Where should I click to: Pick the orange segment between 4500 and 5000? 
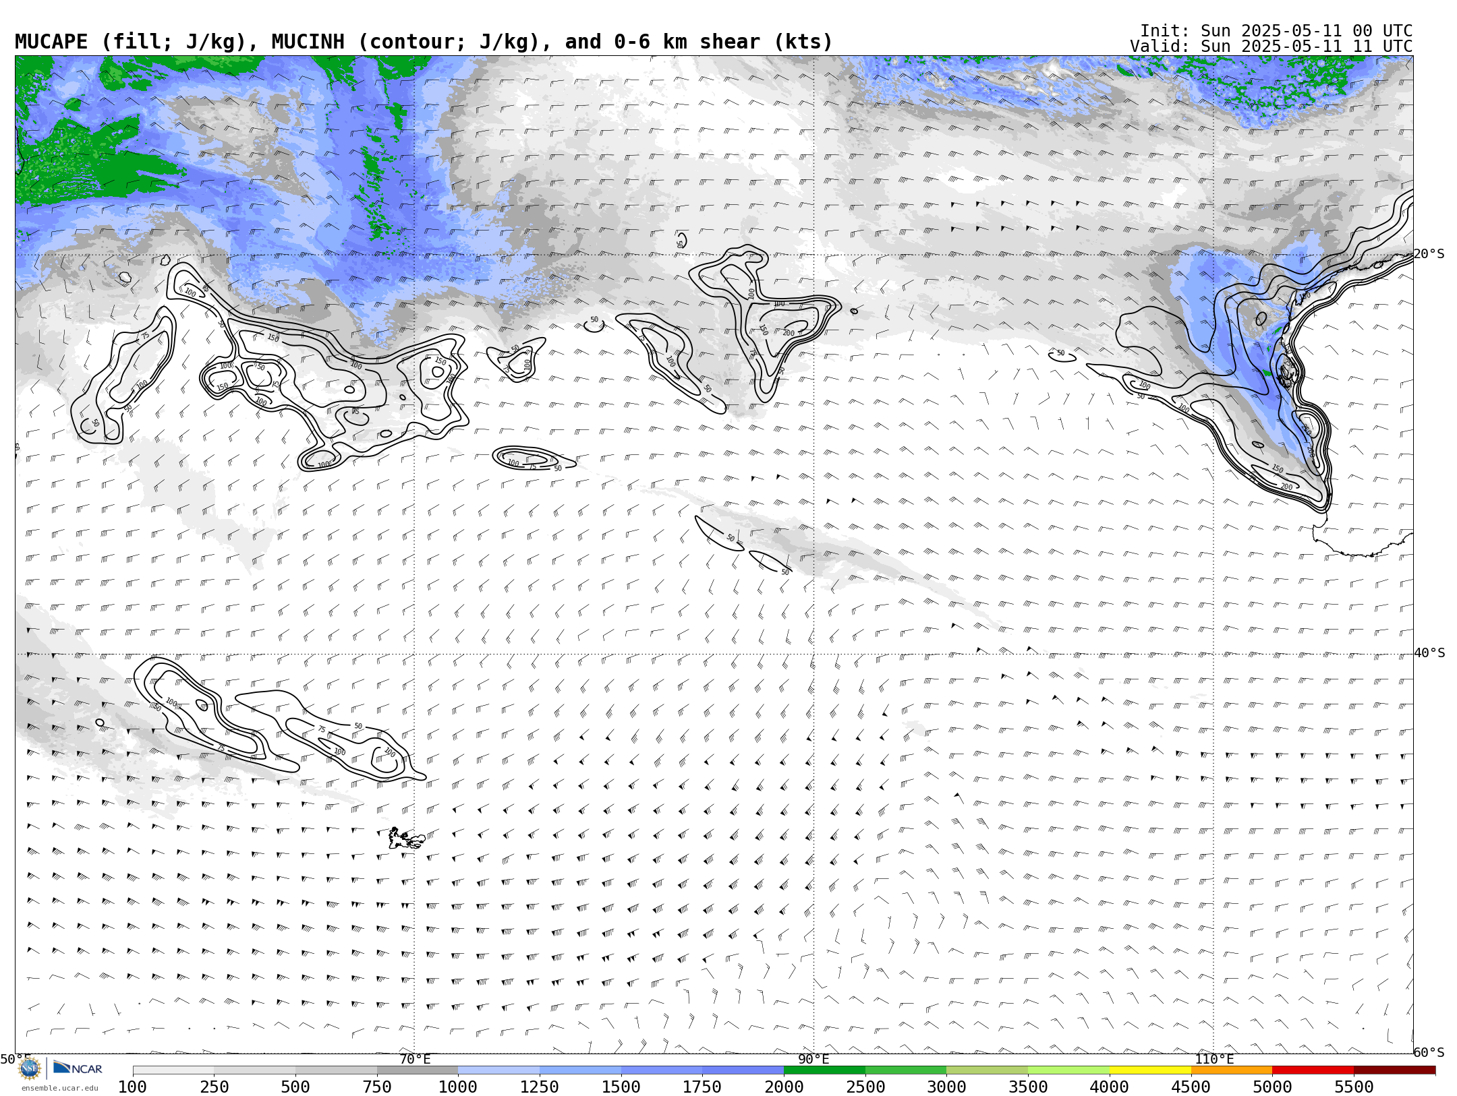[x=1232, y=1070]
